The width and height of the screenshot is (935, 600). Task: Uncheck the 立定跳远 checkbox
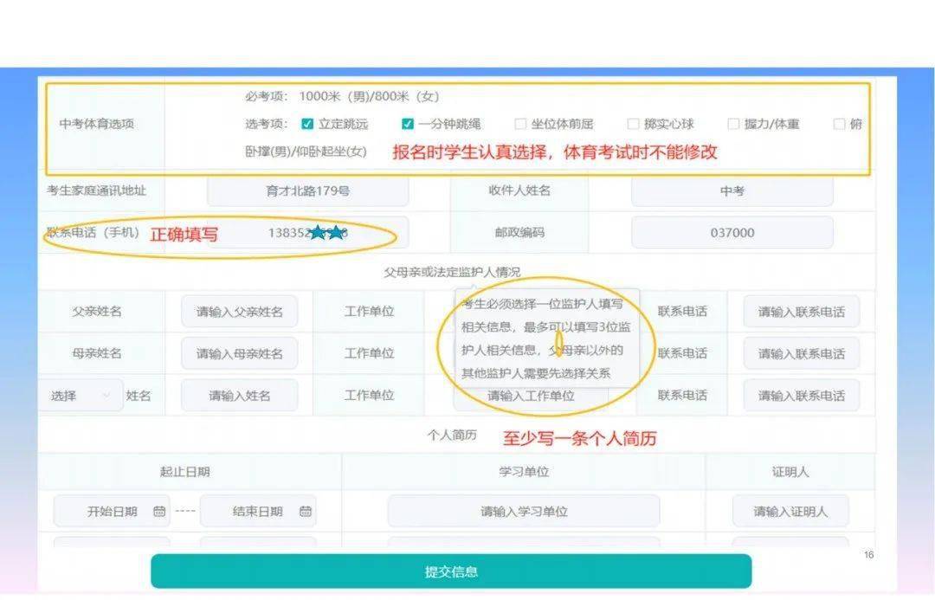coord(307,124)
